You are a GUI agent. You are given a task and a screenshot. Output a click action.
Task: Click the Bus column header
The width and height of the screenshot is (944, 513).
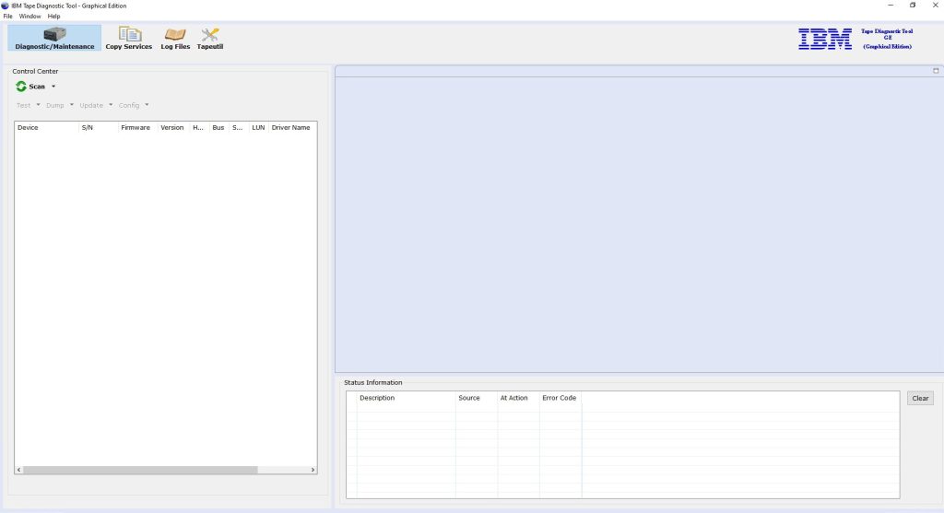218,127
